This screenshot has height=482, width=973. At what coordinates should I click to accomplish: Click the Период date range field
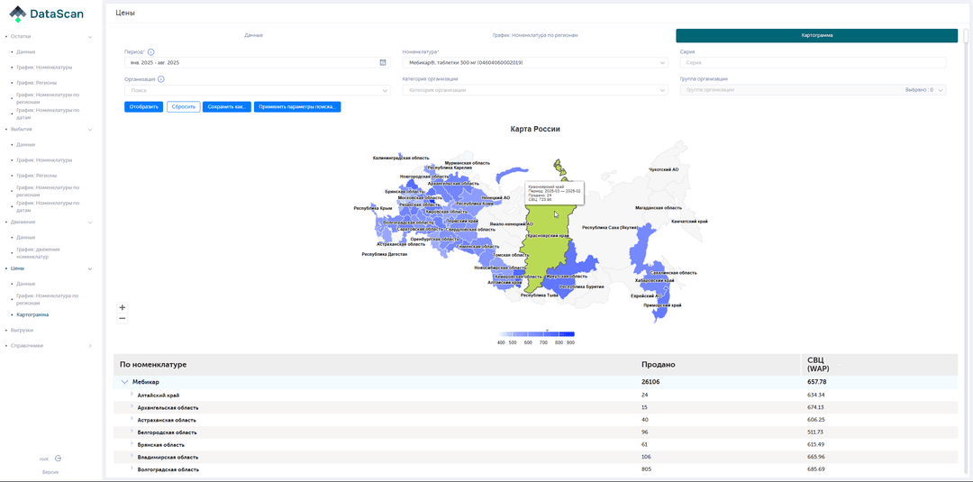click(x=258, y=63)
